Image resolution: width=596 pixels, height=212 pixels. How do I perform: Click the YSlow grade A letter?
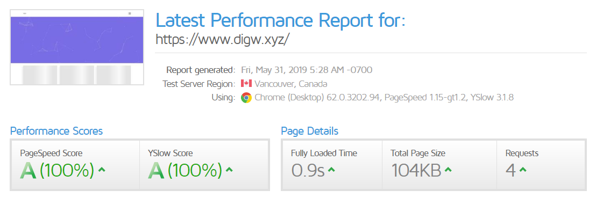click(x=156, y=170)
